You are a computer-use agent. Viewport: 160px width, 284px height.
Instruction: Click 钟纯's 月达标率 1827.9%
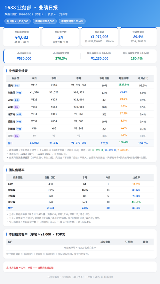point(124,85)
